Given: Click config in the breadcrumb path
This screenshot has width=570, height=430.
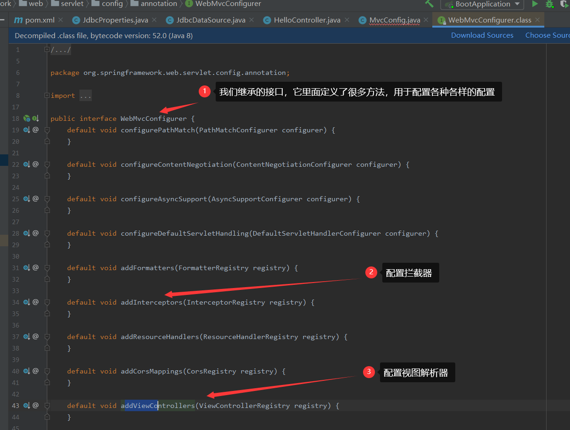Looking at the screenshot, I should click(107, 4).
